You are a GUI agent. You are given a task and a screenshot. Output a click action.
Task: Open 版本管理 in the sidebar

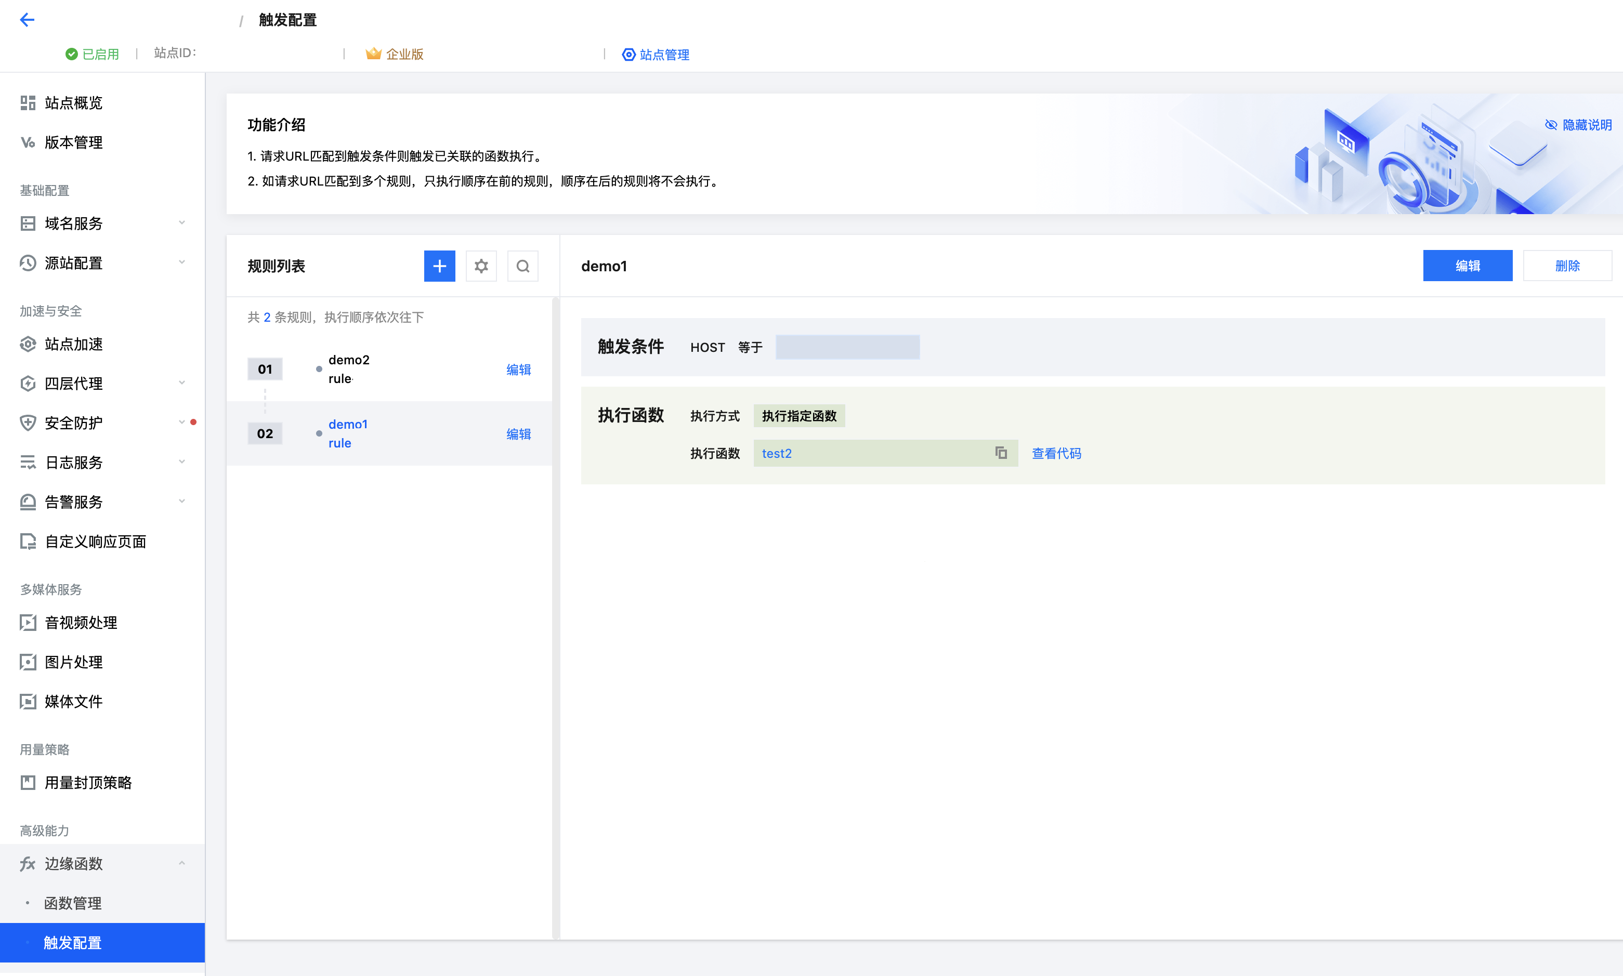click(x=73, y=142)
